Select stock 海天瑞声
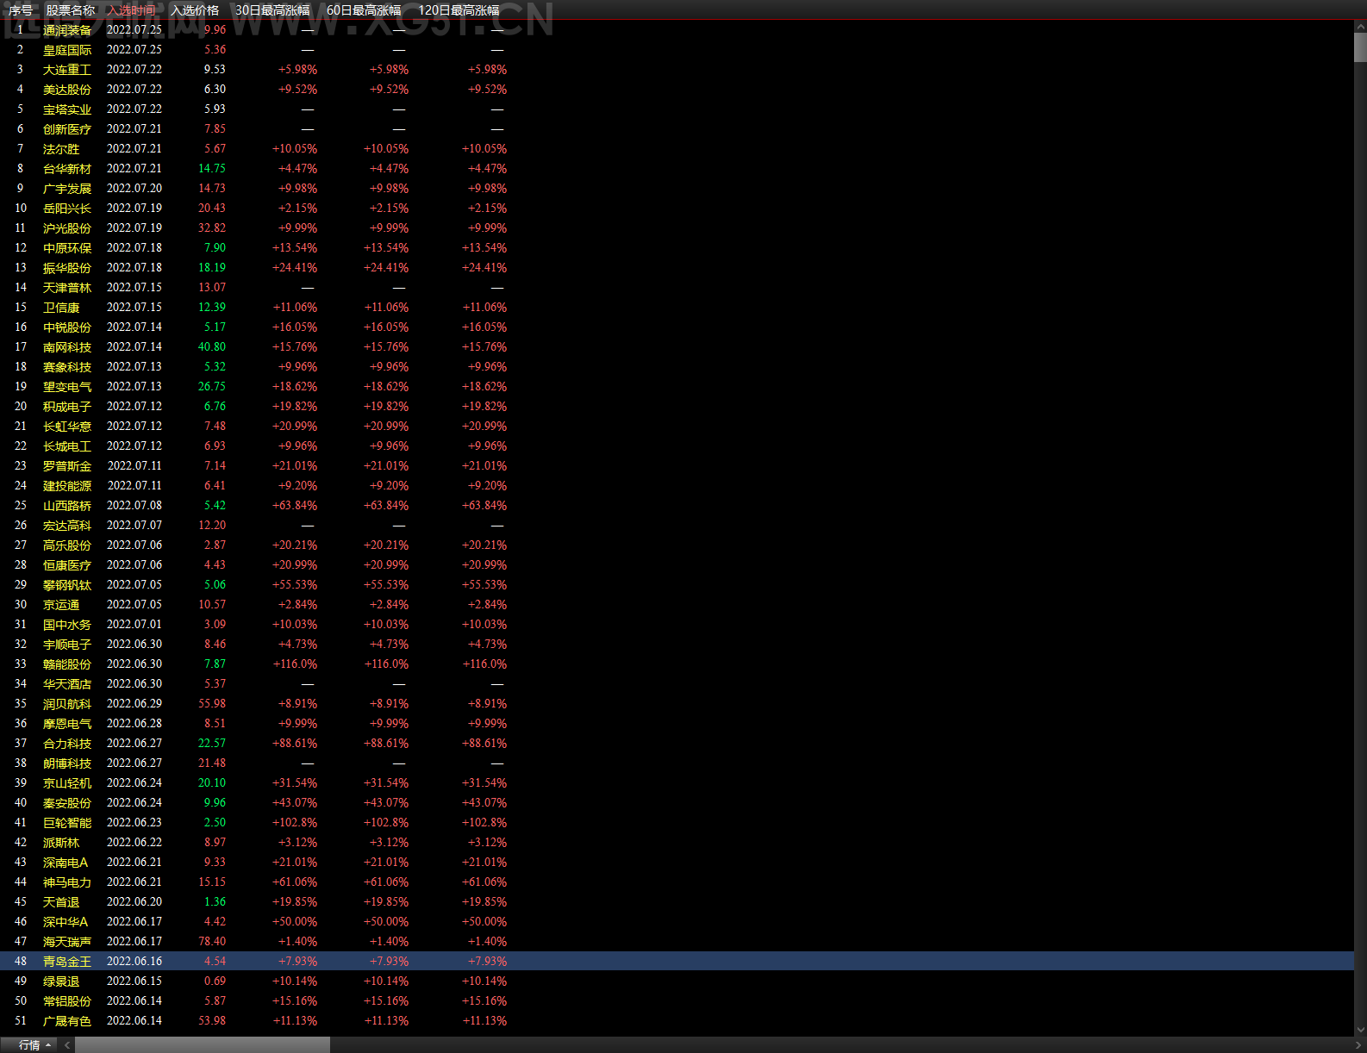 coord(67,942)
